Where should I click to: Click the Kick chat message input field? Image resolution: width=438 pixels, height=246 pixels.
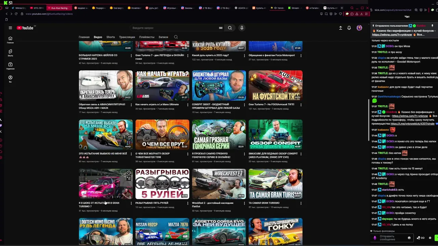coord(392,238)
